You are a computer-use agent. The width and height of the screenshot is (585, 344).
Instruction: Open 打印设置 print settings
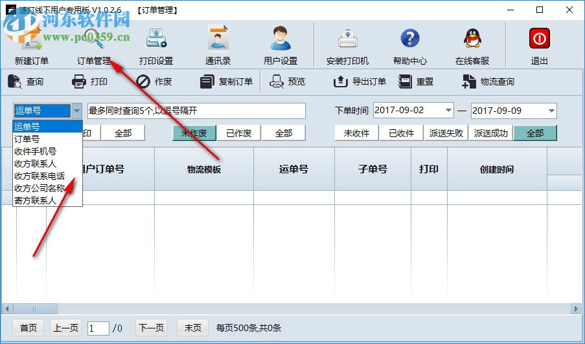pyautogui.click(x=156, y=47)
